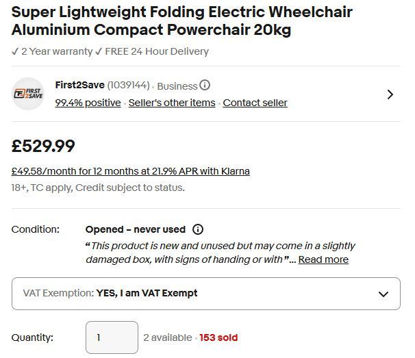Open the VAT Exemption selection box
The height and width of the screenshot is (358, 415).
pos(205,294)
